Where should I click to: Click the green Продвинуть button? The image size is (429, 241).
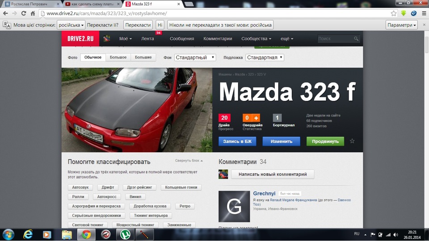[325, 141]
